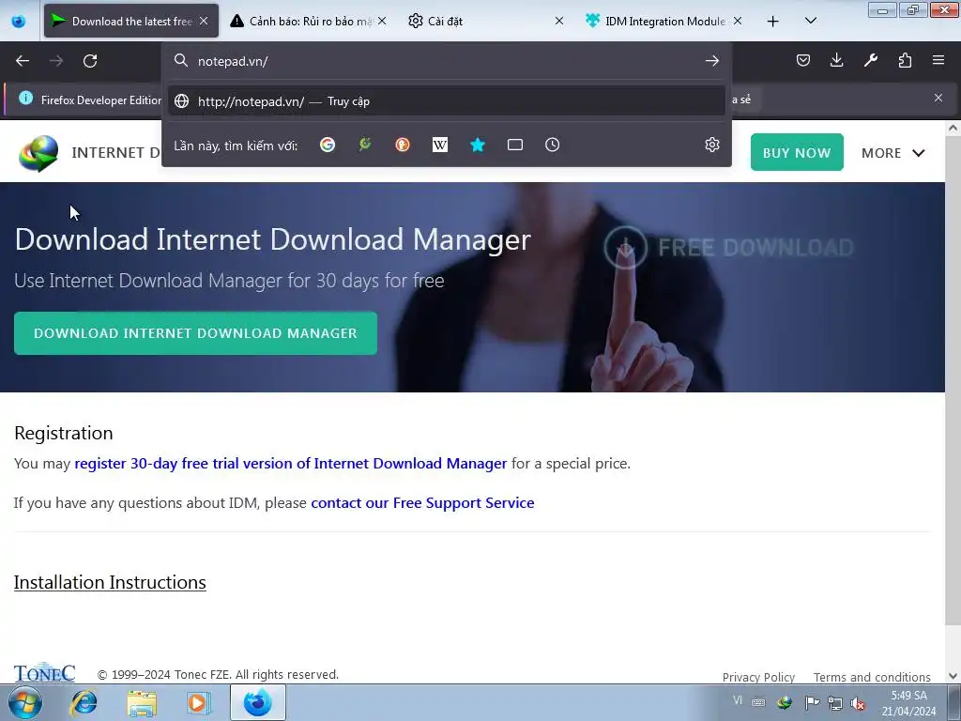The width and height of the screenshot is (961, 721).
Task: Expand the list all tabs chevron
Action: (x=810, y=21)
